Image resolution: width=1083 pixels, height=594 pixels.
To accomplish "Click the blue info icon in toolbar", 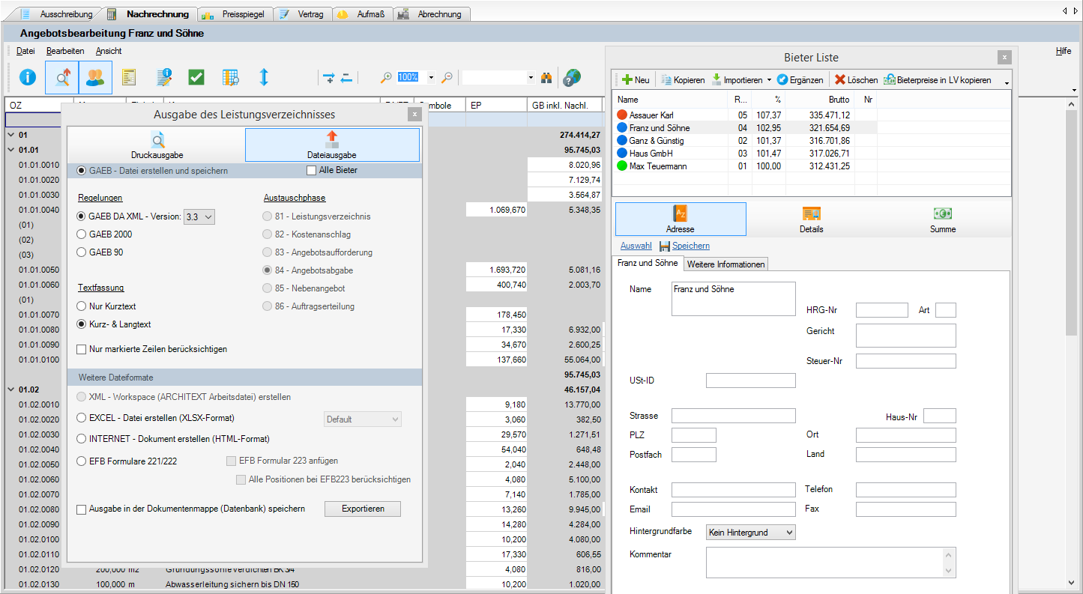I will (x=28, y=77).
